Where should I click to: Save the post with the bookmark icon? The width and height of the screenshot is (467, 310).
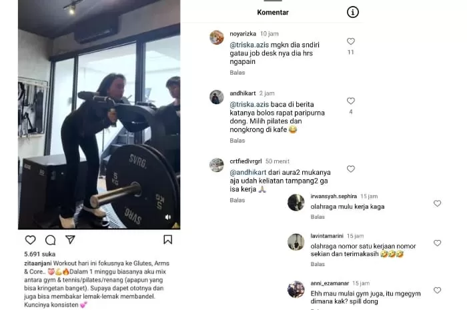[x=167, y=239]
